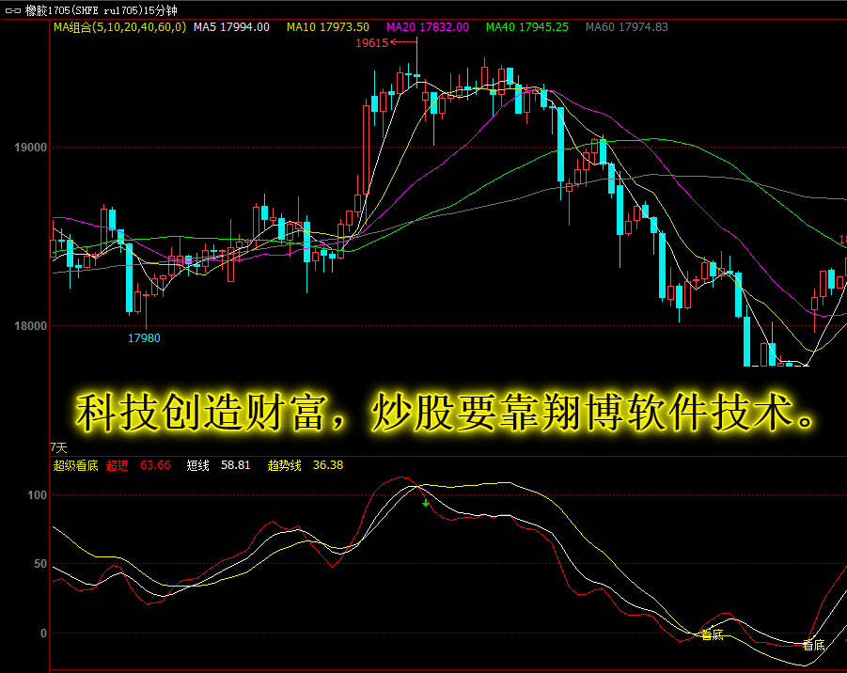Viewport: 847px width, 673px height.
Task: Click the 50 level indicator axis label
Action: 40,564
